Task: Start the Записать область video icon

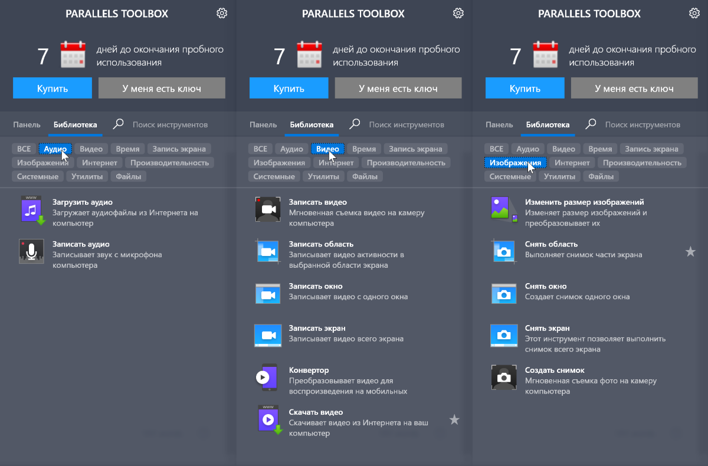Action: pyautogui.click(x=267, y=251)
